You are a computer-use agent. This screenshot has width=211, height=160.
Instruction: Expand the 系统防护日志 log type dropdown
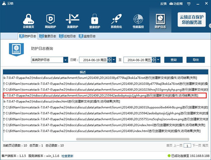[x=65, y=60]
